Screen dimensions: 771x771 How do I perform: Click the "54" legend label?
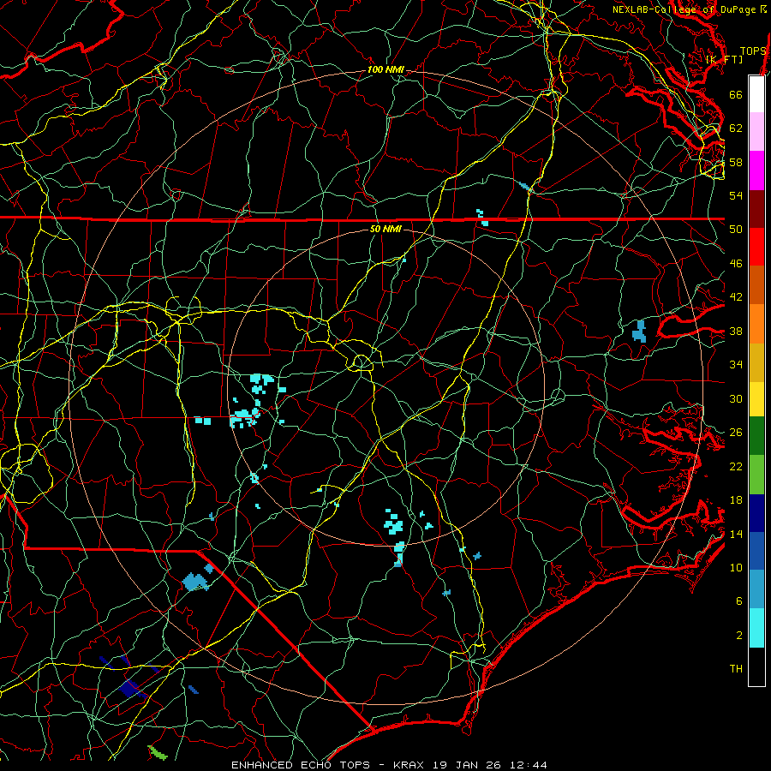click(736, 195)
